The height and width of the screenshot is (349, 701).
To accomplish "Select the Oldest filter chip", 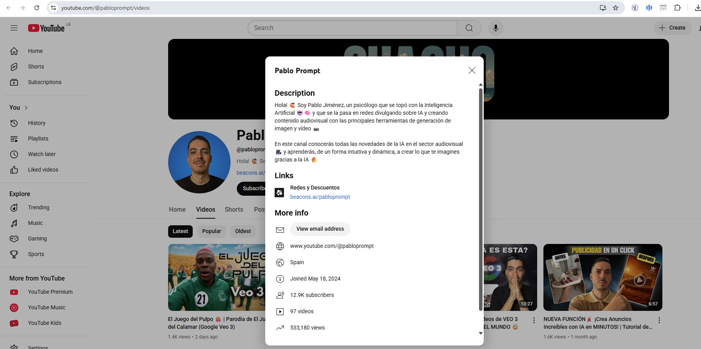I will (x=243, y=231).
